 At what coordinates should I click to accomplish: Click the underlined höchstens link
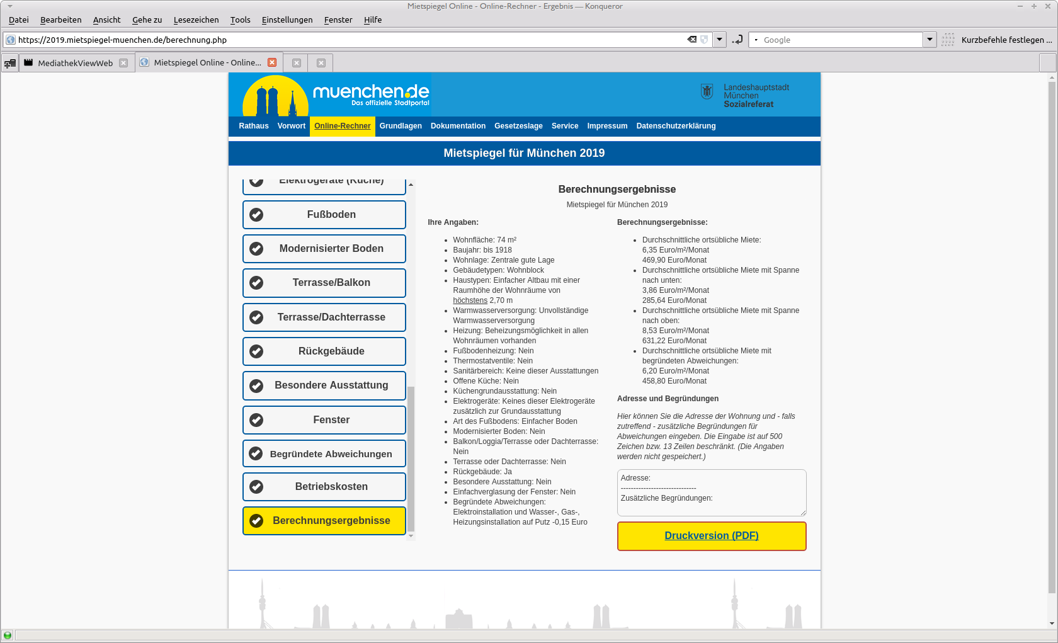point(470,300)
